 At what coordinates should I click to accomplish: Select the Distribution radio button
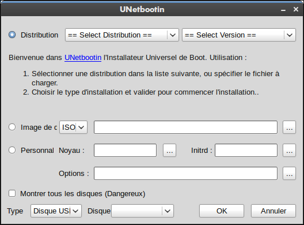(x=12, y=35)
